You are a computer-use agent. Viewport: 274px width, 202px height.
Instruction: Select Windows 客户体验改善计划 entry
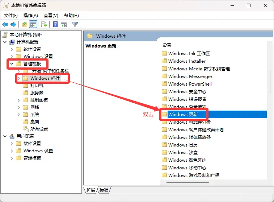pyautogui.click(x=196, y=130)
